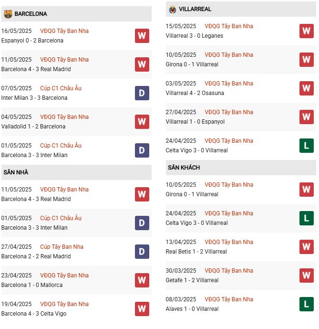Click W badge for Getafe 1-2 Villarreal
This screenshot has height=329, width=319.
click(x=307, y=276)
